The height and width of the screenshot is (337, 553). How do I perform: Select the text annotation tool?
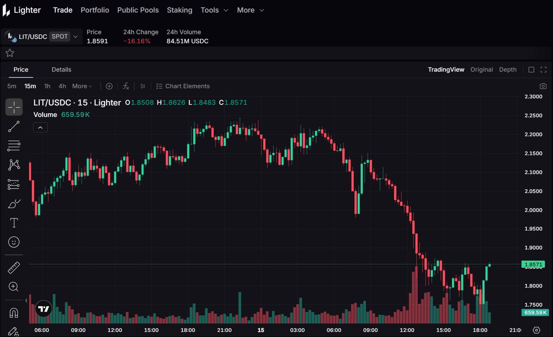(x=14, y=223)
